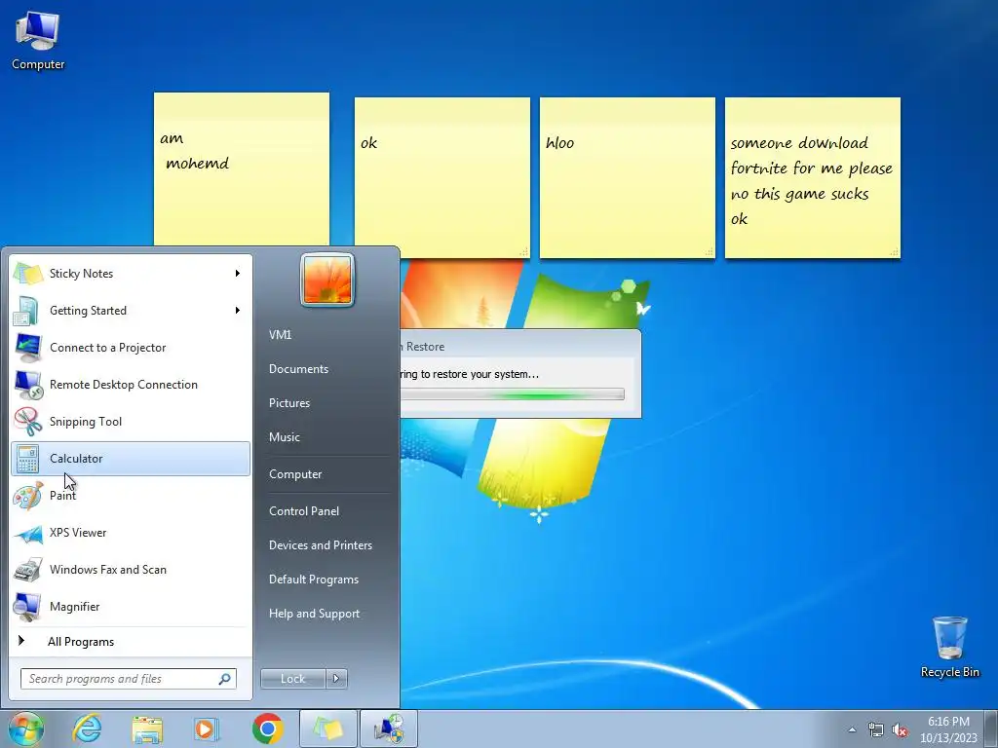Viewport: 998px width, 748px height.
Task: Click the network tray icon
Action: (x=876, y=730)
